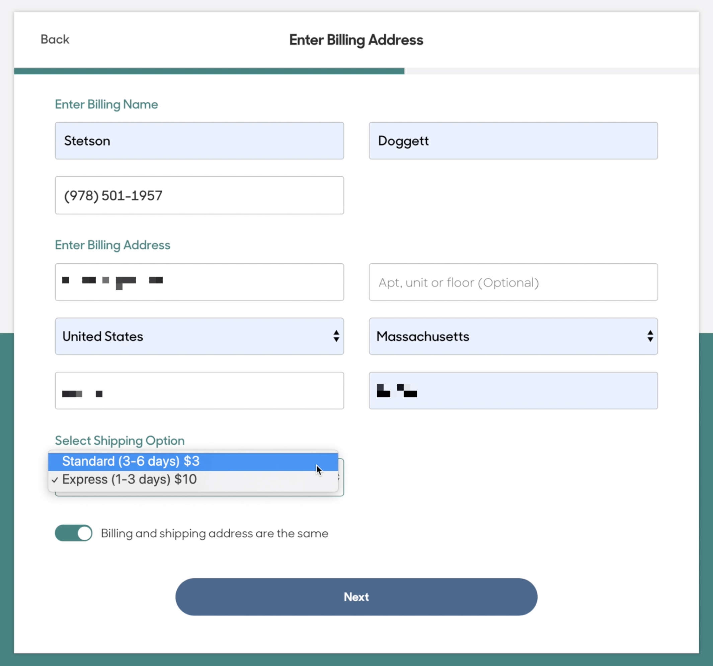713x666 pixels.
Task: Click the street address field
Action: point(200,282)
